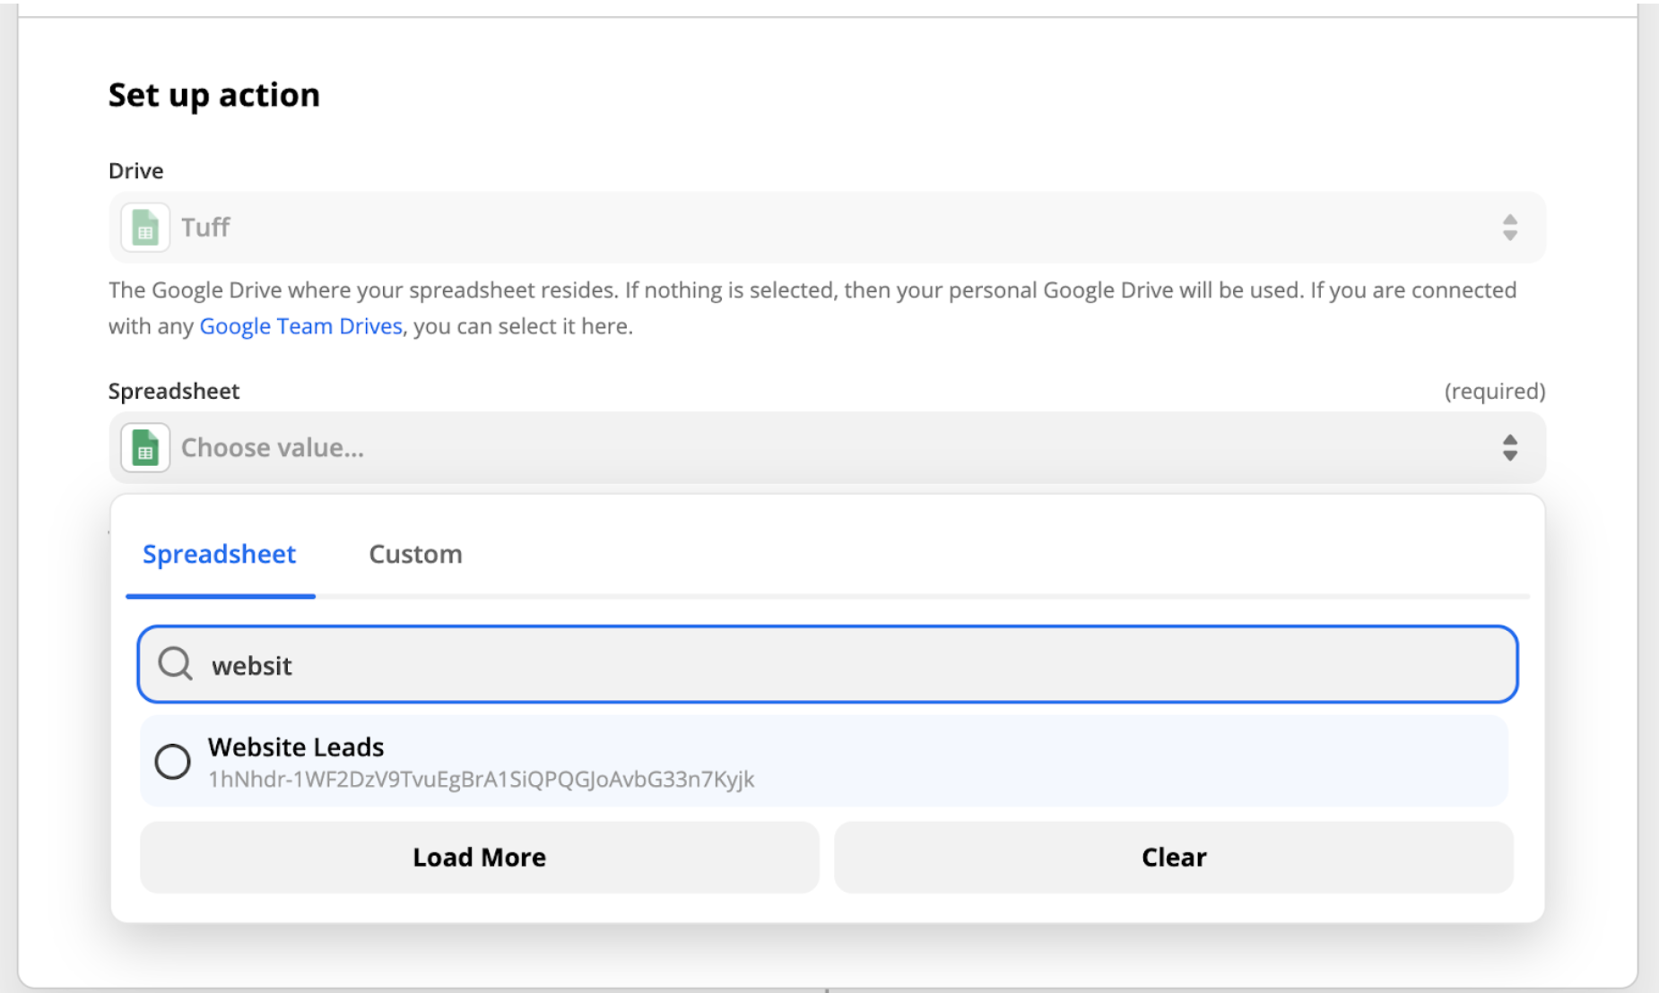Open the Google Team Drives link

(x=300, y=325)
